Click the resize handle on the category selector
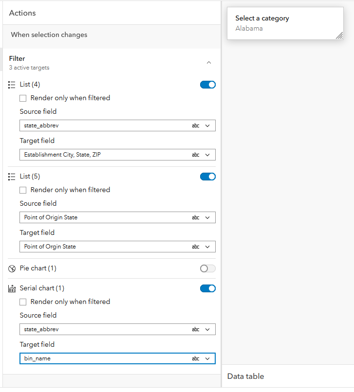Screen dimensions: 354x392 point(339,36)
